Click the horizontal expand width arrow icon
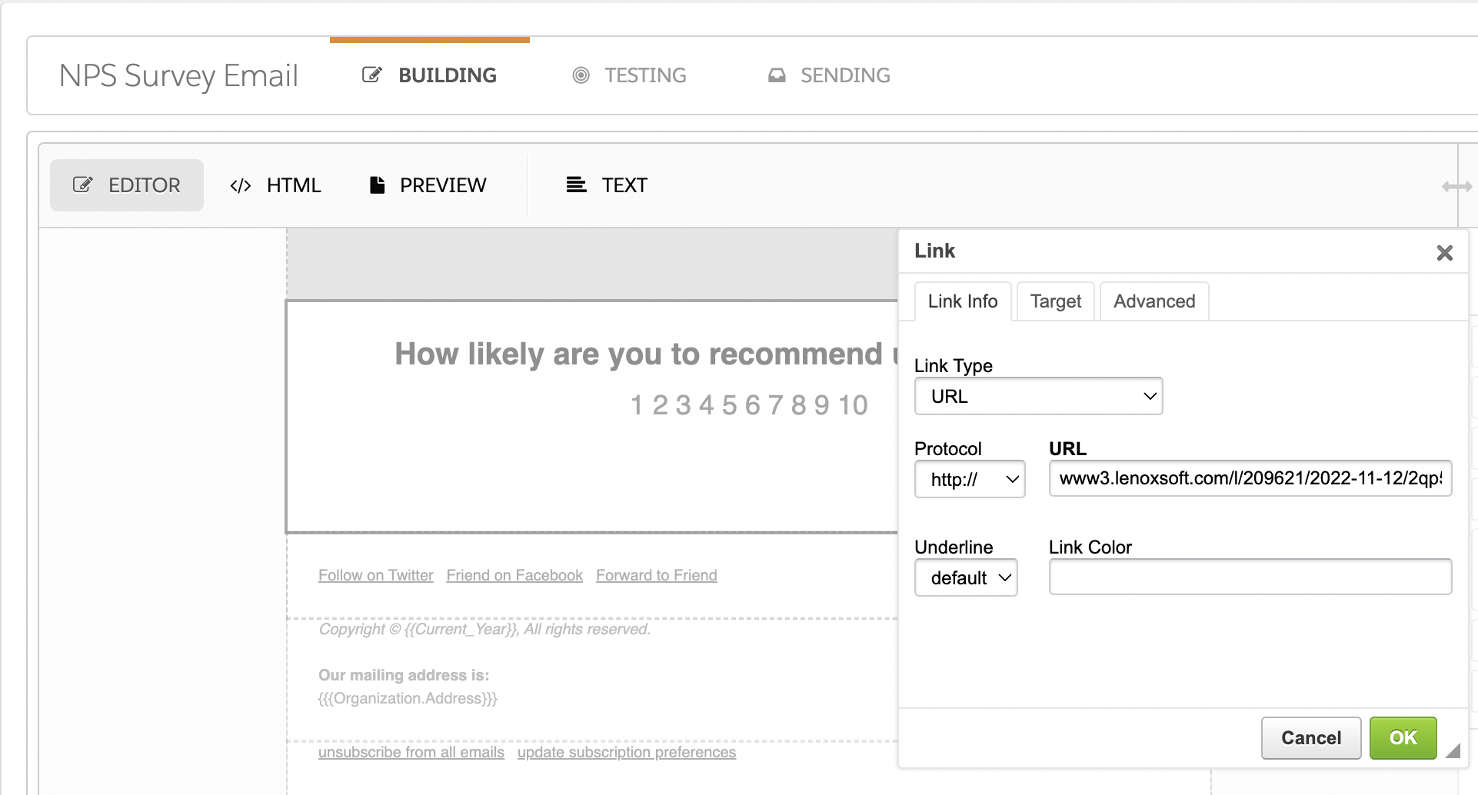 (x=1456, y=187)
